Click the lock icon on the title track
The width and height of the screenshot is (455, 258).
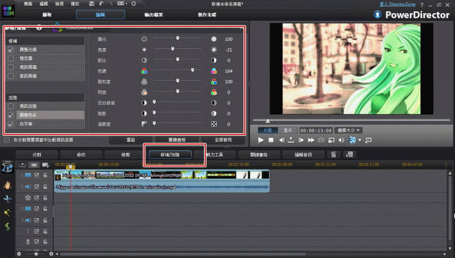[x=45, y=231]
